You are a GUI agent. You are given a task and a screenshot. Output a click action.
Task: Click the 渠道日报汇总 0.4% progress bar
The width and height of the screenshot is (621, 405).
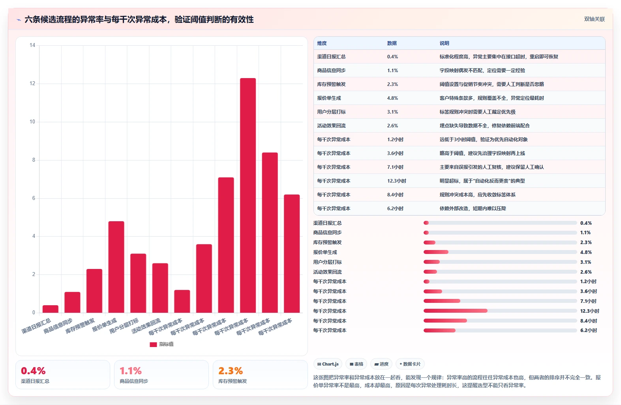[500, 223]
